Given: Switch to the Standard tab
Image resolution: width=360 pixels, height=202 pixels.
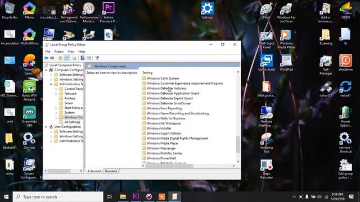Looking at the screenshot, I should point(111,171).
